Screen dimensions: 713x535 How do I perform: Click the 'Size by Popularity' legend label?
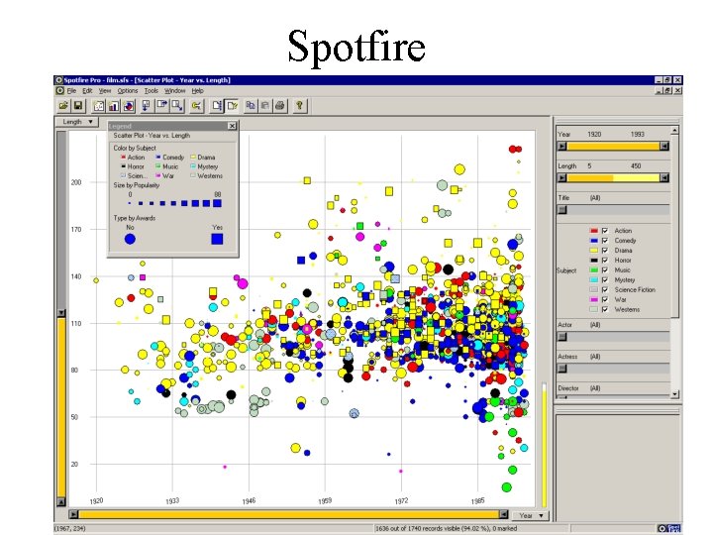click(x=137, y=185)
